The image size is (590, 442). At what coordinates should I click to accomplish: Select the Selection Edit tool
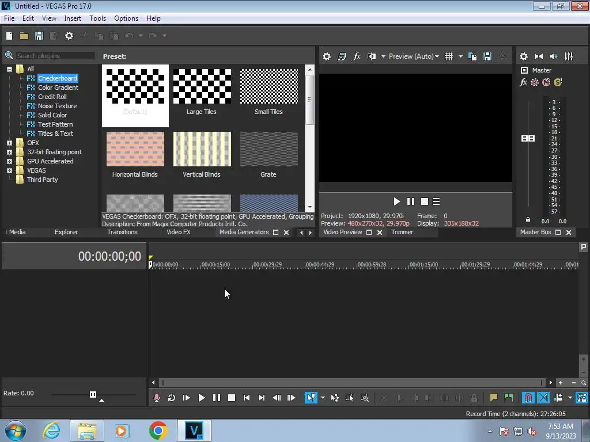click(349, 398)
